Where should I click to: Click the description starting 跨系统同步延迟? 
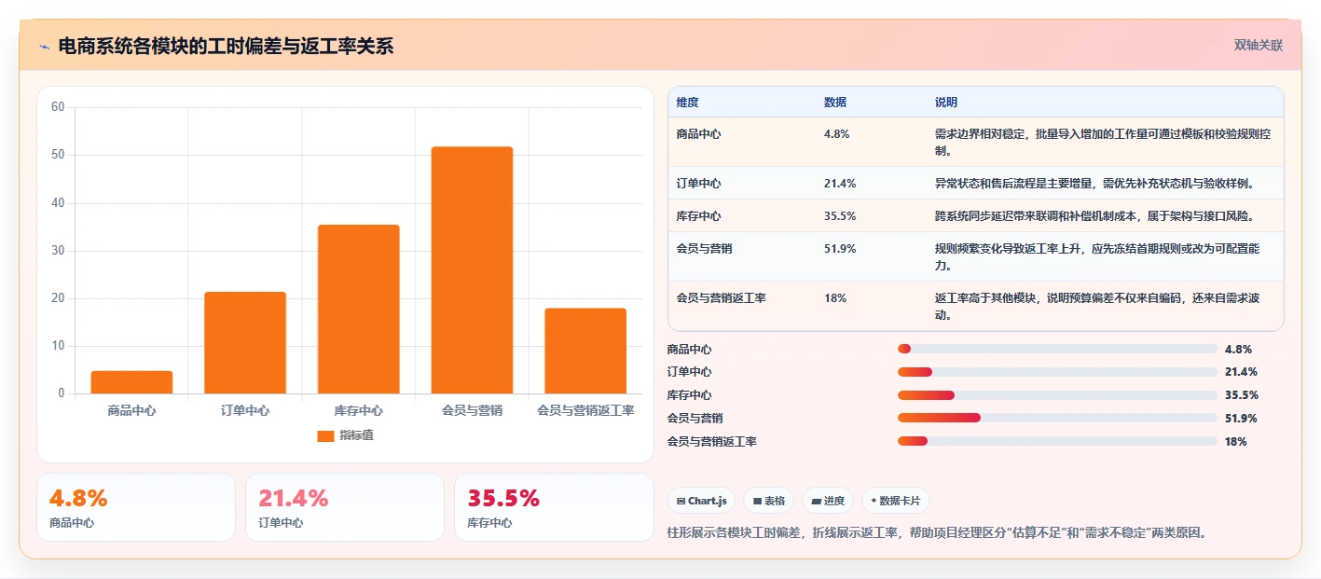1094,215
